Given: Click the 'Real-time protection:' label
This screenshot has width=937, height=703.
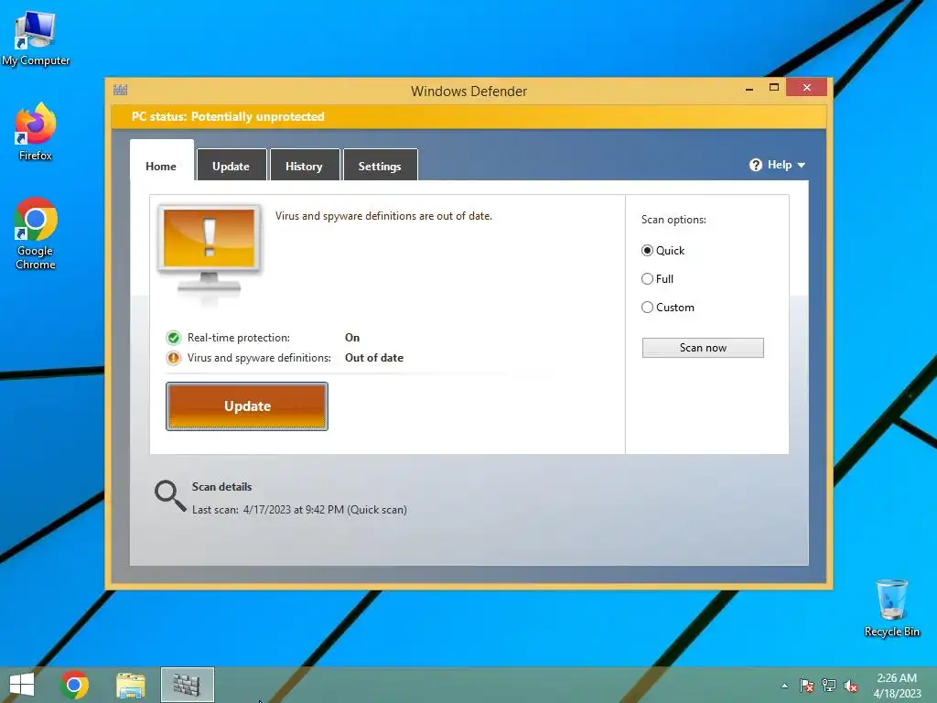Looking at the screenshot, I should (x=239, y=338).
